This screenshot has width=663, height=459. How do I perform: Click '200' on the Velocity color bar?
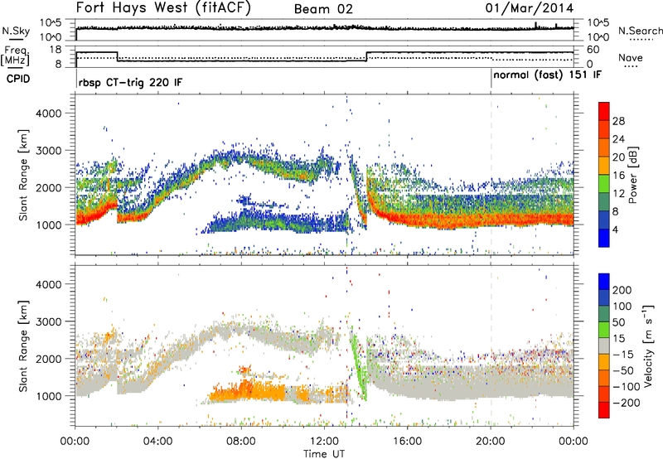point(622,290)
